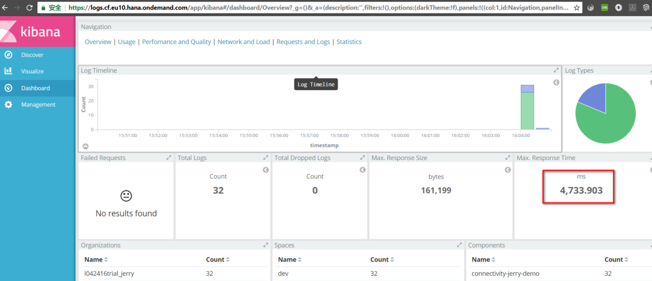Click the green bar in Log Timeline
Image resolution: width=652 pixels, height=281 pixels.
tap(527, 111)
